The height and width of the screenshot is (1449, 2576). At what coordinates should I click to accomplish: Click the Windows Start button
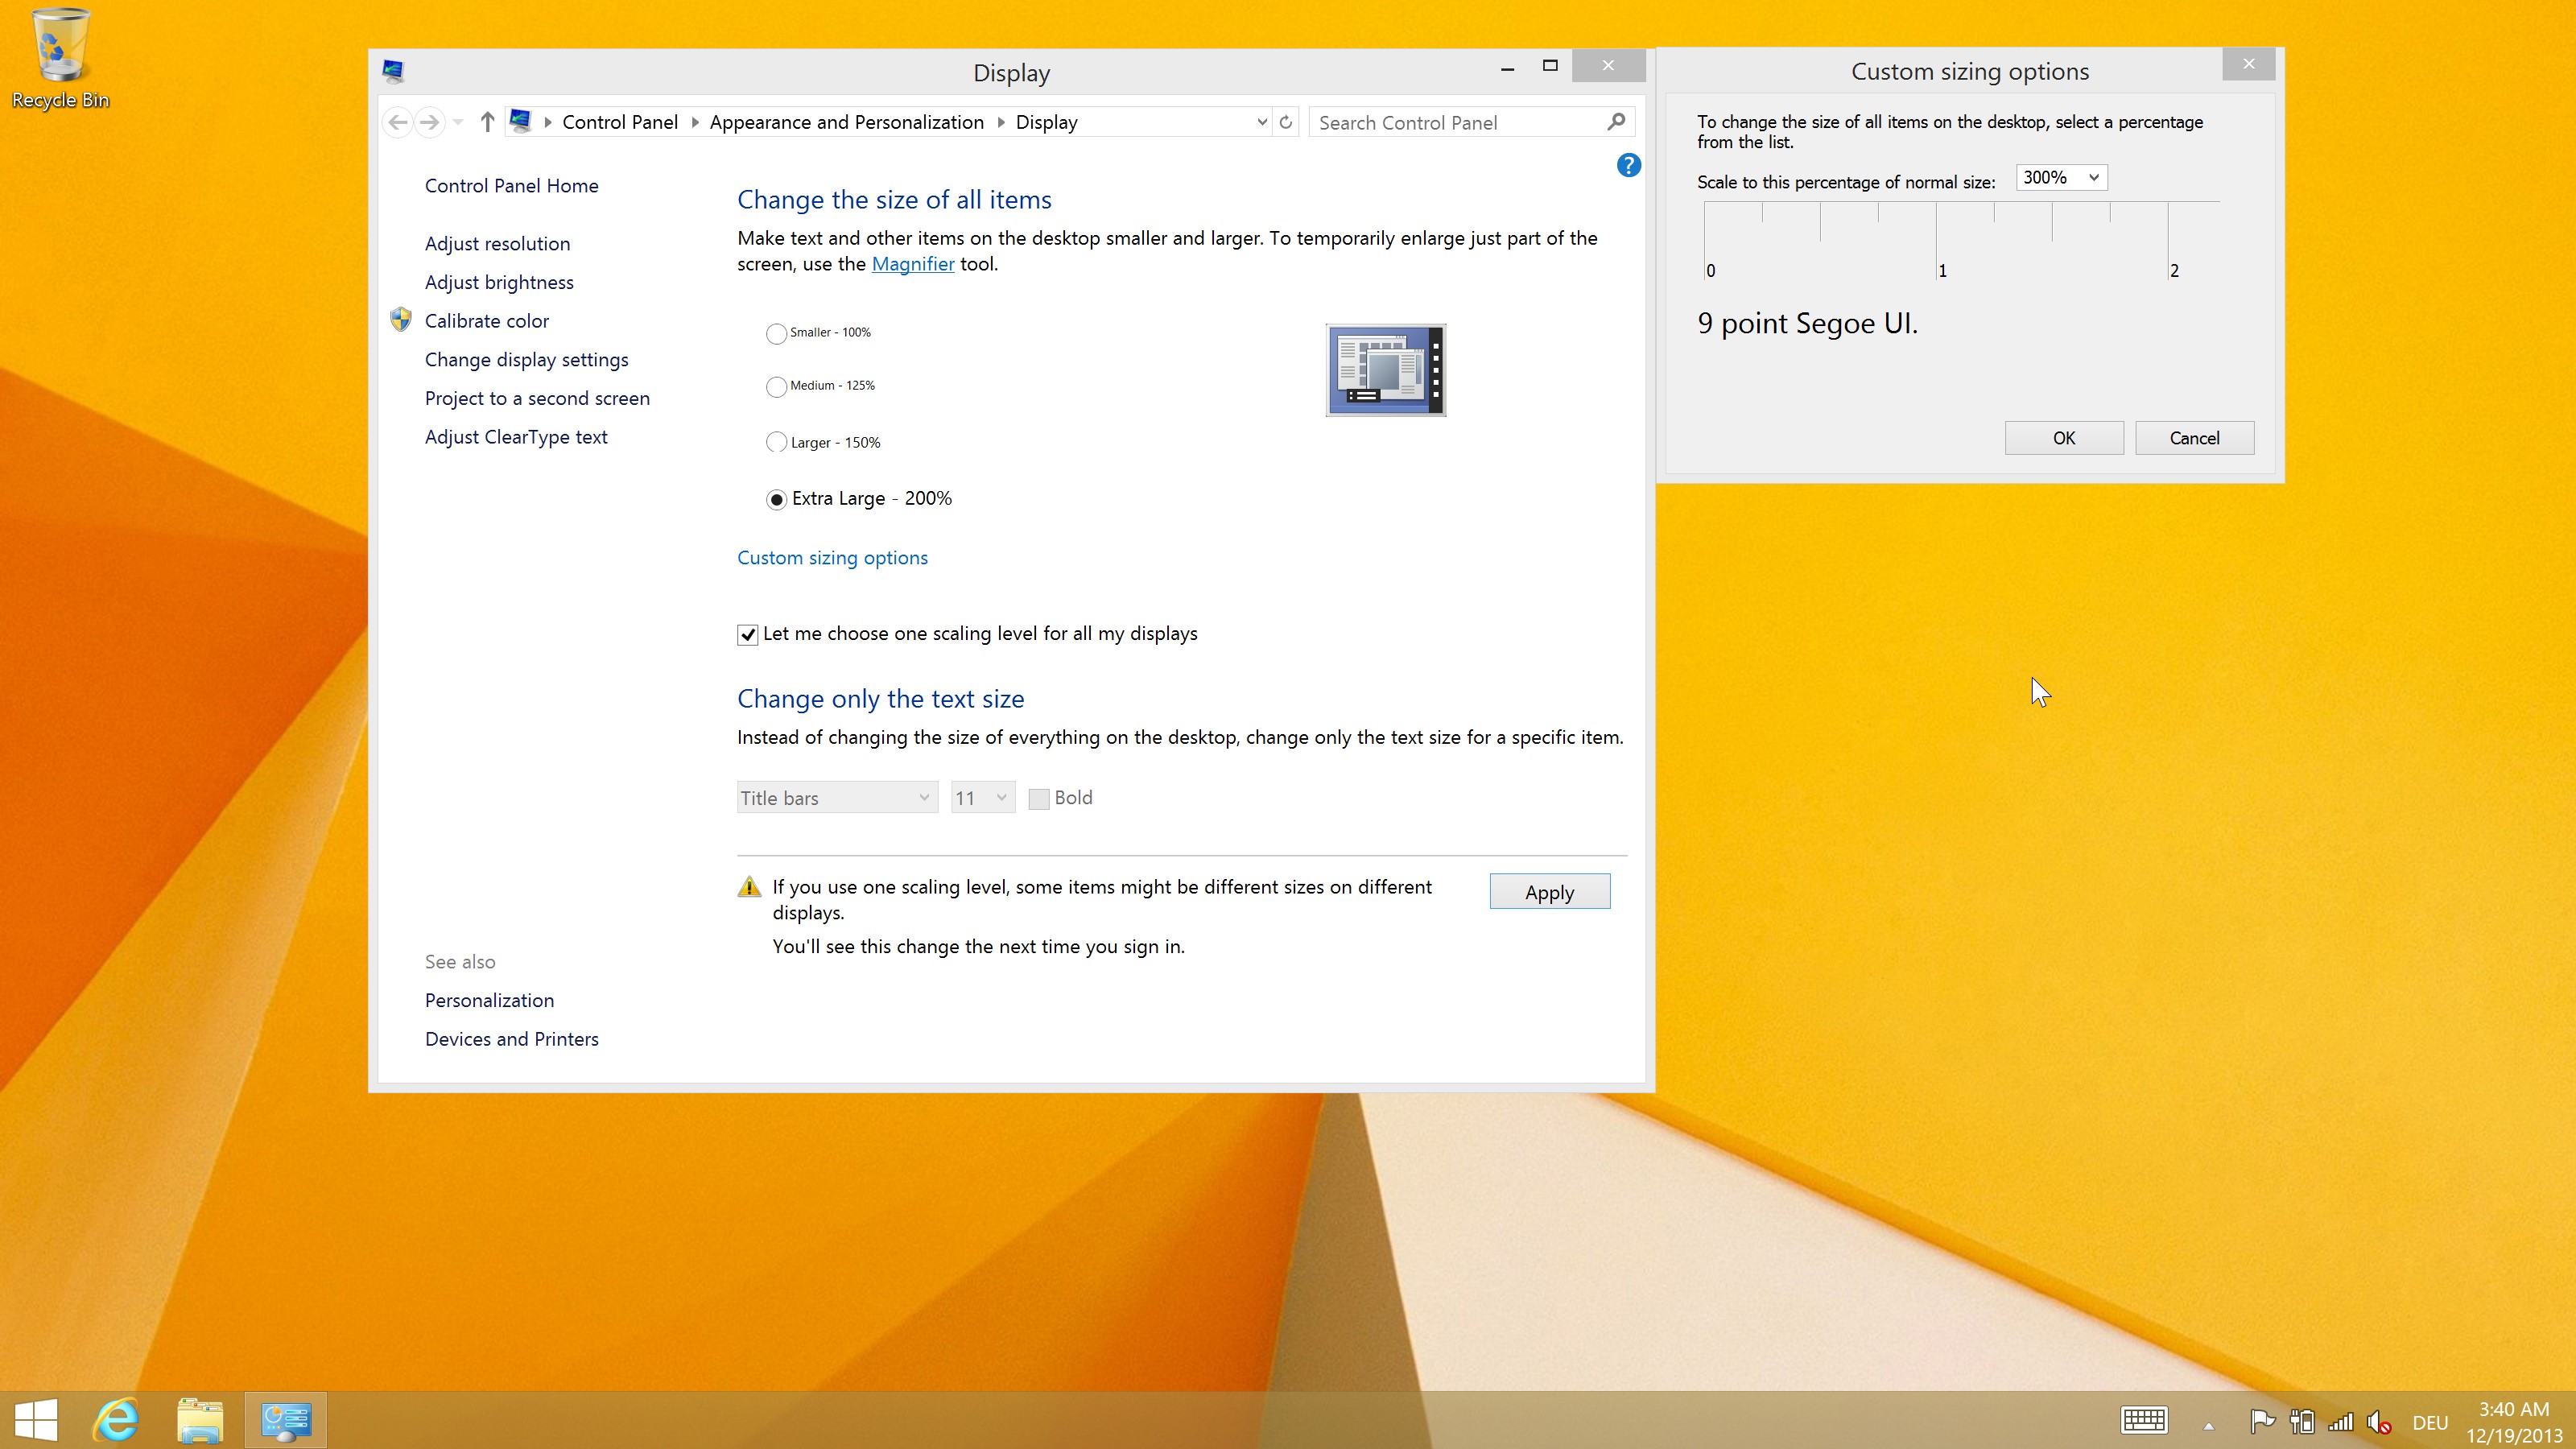pyautogui.click(x=37, y=1420)
